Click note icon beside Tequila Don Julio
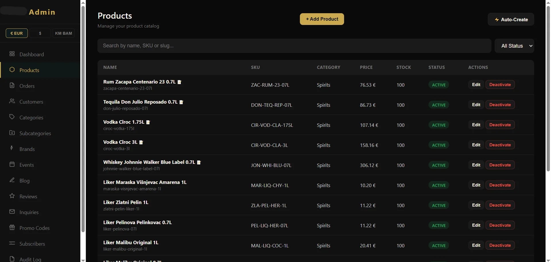 pyautogui.click(x=181, y=102)
